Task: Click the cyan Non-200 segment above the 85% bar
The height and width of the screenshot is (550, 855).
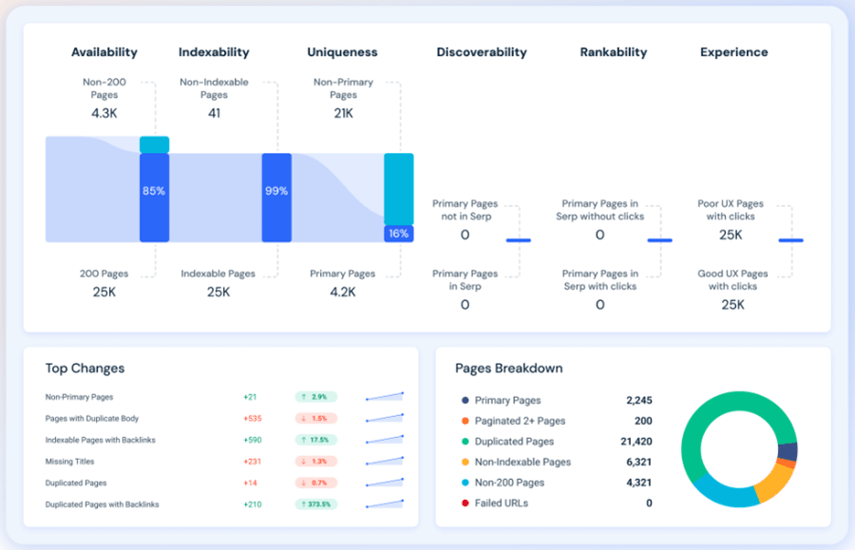Action: (x=154, y=144)
